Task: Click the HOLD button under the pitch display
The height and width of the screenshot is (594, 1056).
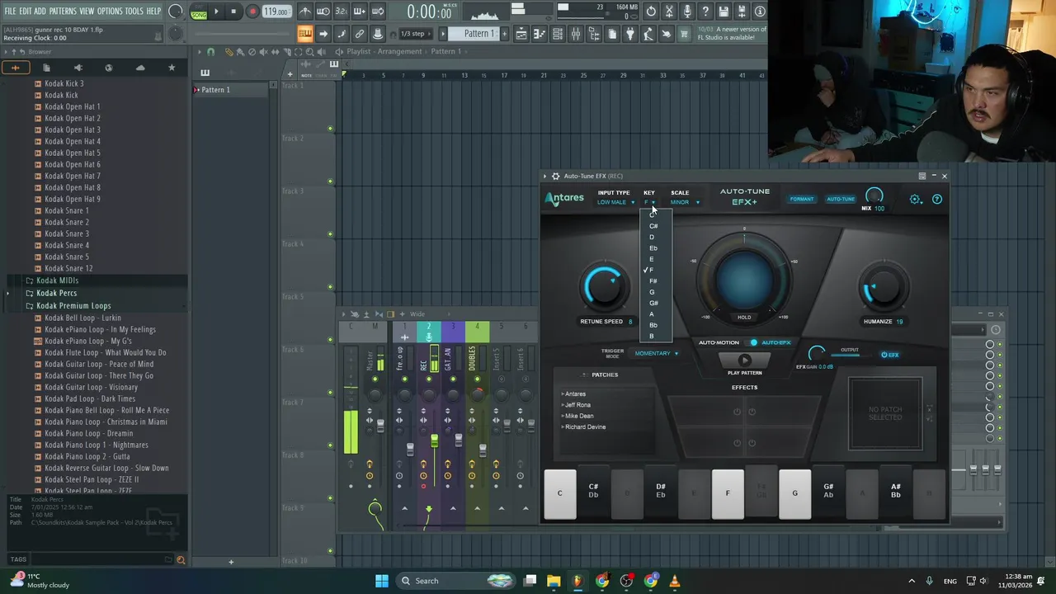Action: [x=744, y=318]
